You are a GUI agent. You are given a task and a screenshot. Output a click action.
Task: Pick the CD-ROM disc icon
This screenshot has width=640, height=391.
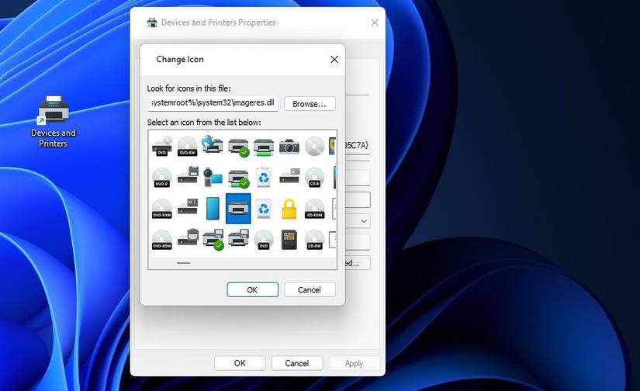(314, 209)
